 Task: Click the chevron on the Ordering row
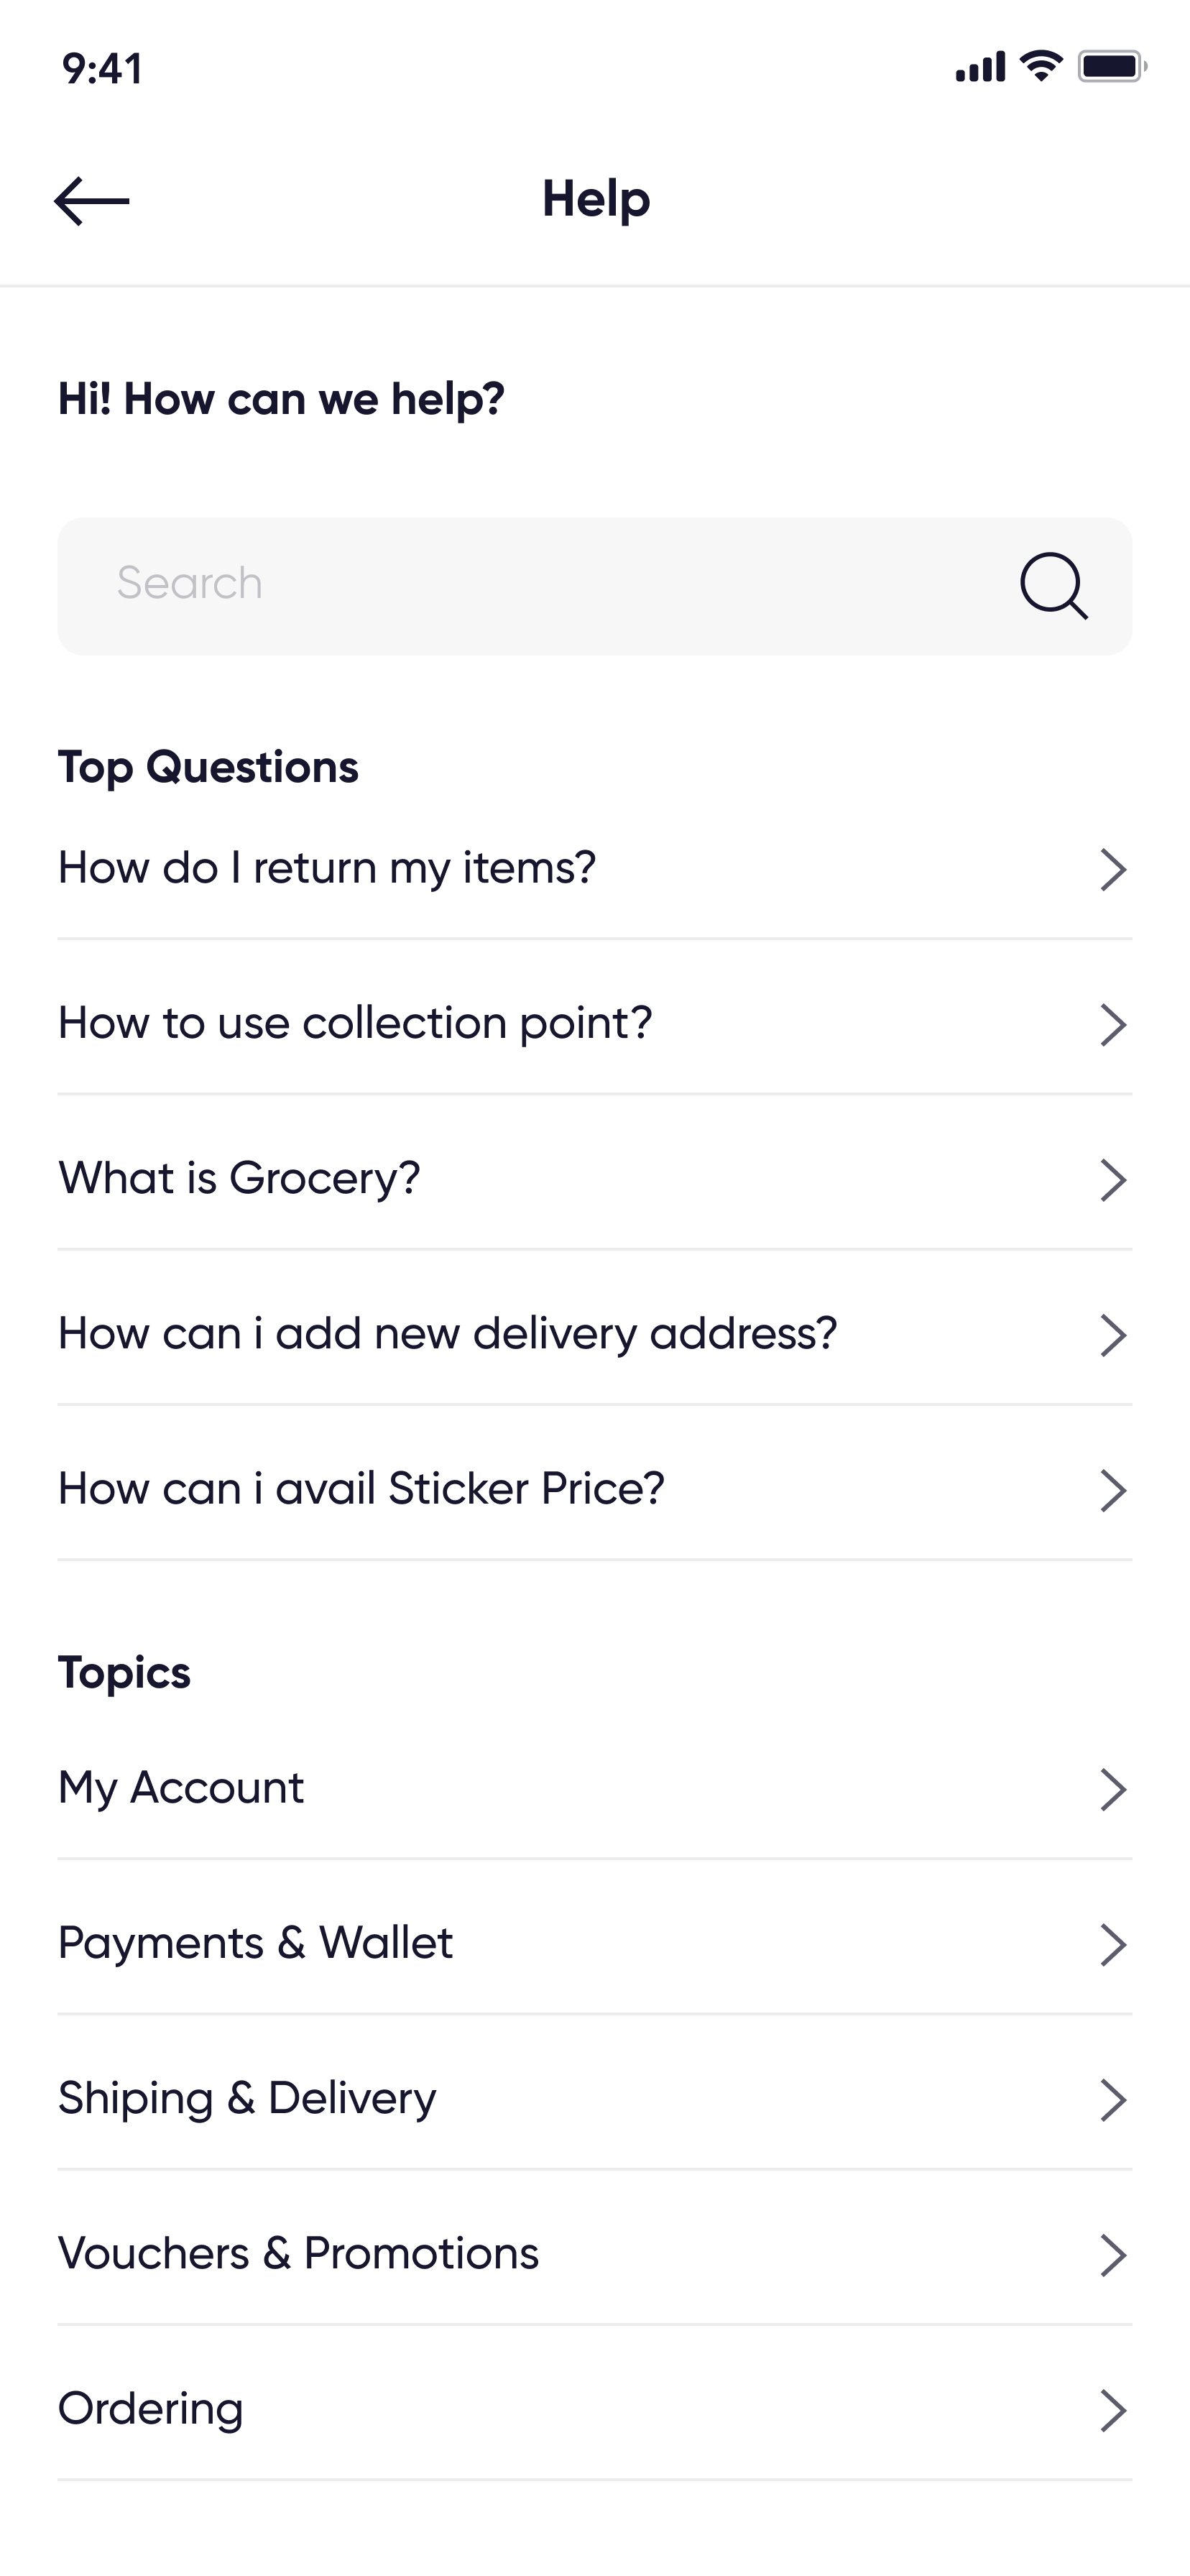(1113, 2410)
